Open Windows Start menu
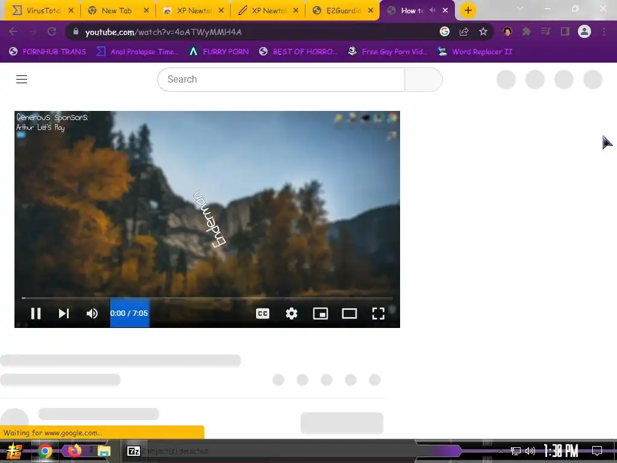This screenshot has height=463, width=617. [x=14, y=451]
